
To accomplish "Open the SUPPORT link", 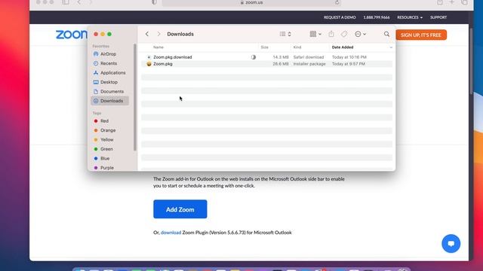I will coord(438,17).
